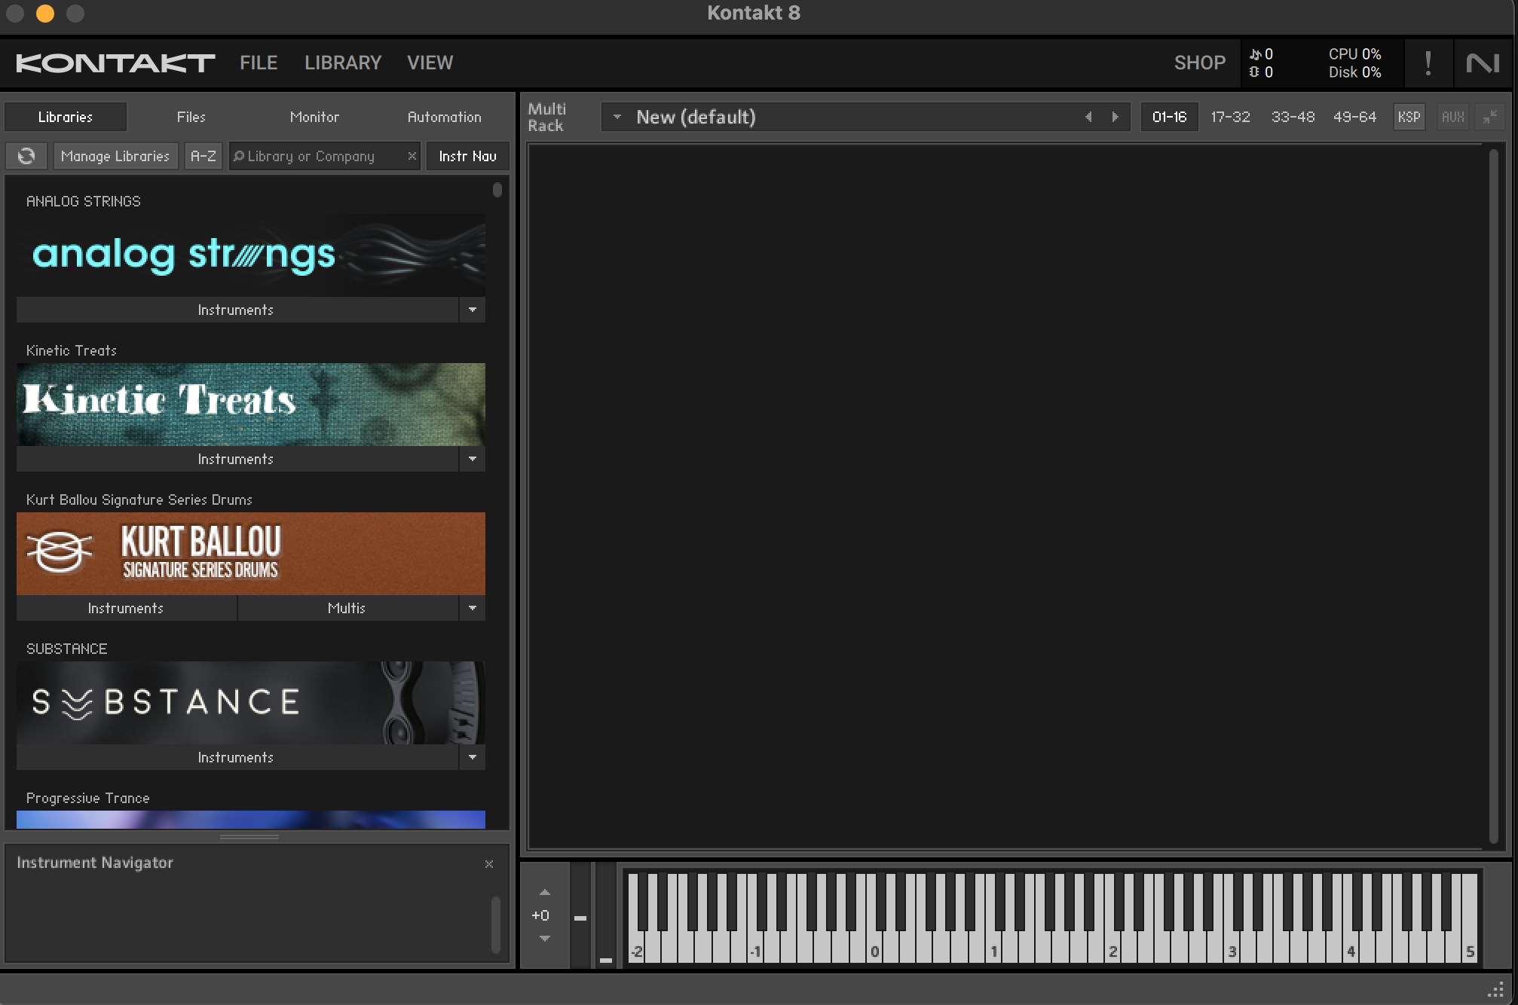Open the LIBRARY menu

click(343, 63)
